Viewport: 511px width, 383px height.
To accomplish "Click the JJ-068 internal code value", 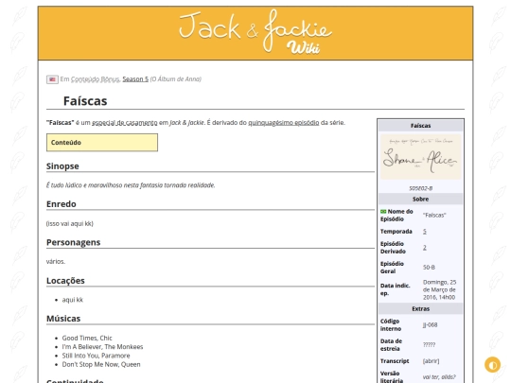I will (431, 325).
